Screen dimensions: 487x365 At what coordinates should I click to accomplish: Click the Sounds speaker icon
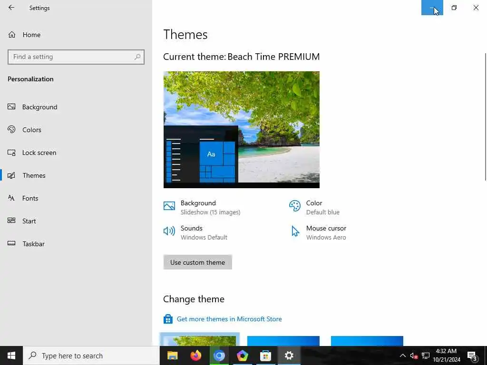169,231
